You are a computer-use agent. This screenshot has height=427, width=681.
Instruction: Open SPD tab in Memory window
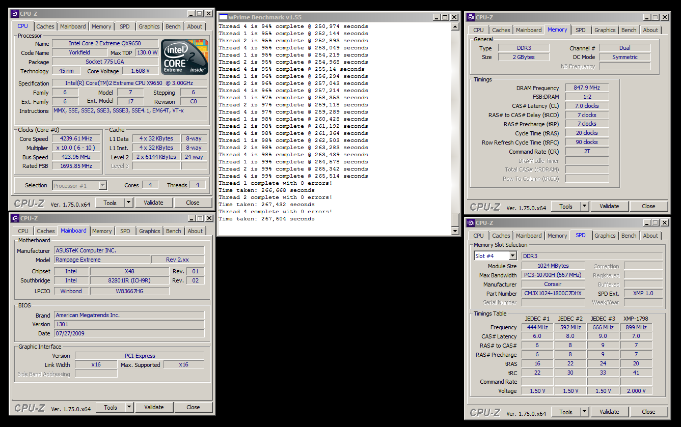point(580,30)
